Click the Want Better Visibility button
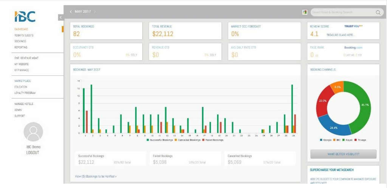The image size is (387, 188). pos(343,154)
